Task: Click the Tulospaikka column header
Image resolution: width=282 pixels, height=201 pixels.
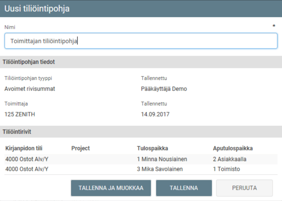Action: click(152, 148)
